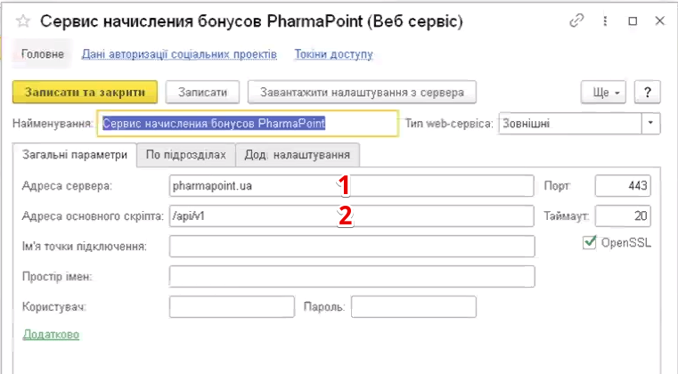Open the title bar kebab menu
This screenshot has height=374, width=678.
point(605,20)
